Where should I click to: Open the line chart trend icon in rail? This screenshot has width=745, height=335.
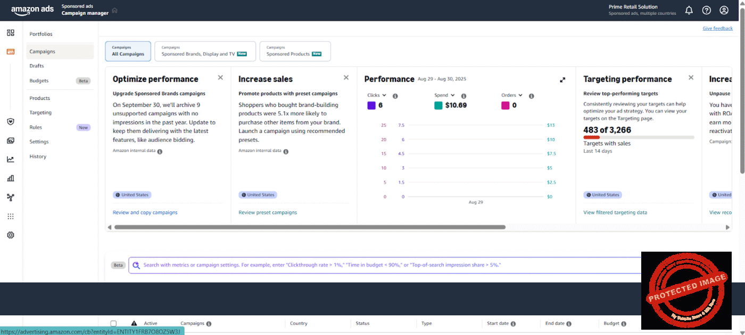[x=11, y=159]
